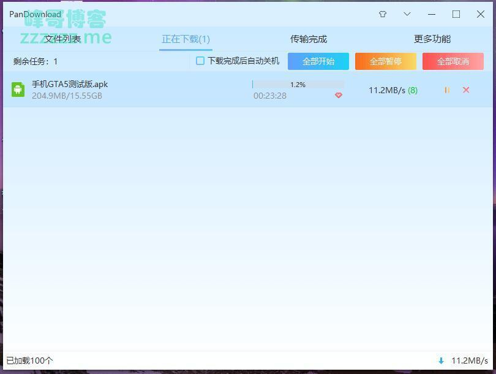The width and height of the screenshot is (496, 374).
Task: Open the 传输完成 tab
Action: [309, 39]
